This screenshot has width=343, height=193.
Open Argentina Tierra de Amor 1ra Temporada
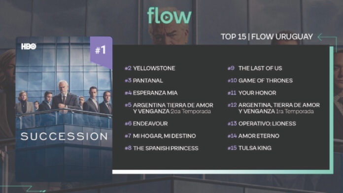pyautogui.click(x=274, y=108)
